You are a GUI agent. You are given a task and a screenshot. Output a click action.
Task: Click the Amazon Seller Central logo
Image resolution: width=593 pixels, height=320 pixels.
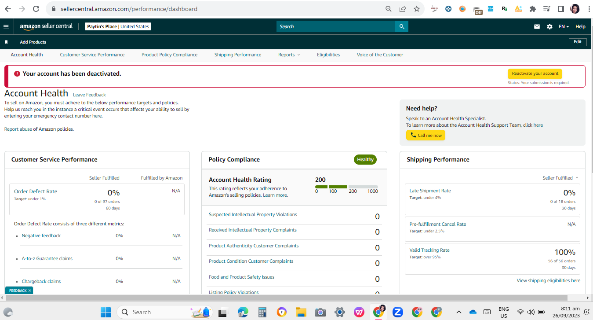tap(46, 26)
